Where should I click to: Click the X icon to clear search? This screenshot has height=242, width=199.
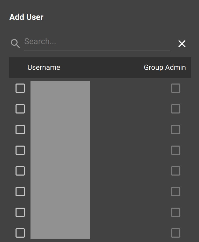click(x=182, y=44)
